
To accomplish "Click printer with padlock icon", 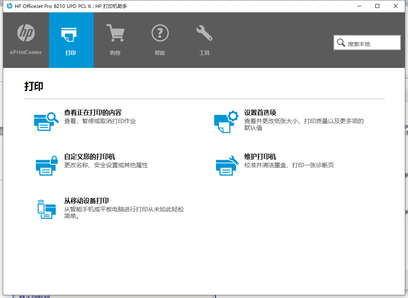I will 47,166.
